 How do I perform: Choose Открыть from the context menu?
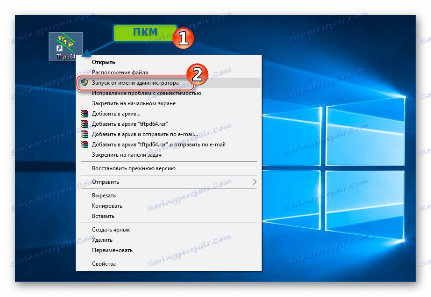tap(169, 62)
